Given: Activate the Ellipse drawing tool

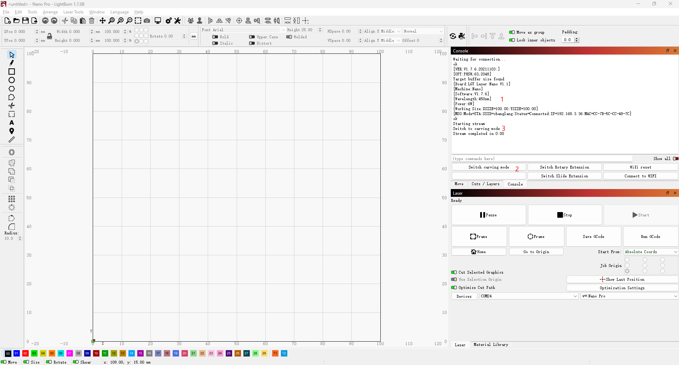Looking at the screenshot, I should 11,80.
